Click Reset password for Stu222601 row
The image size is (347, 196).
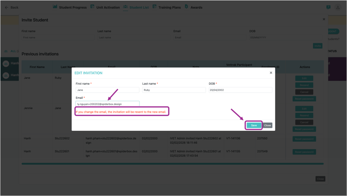coord(304,152)
